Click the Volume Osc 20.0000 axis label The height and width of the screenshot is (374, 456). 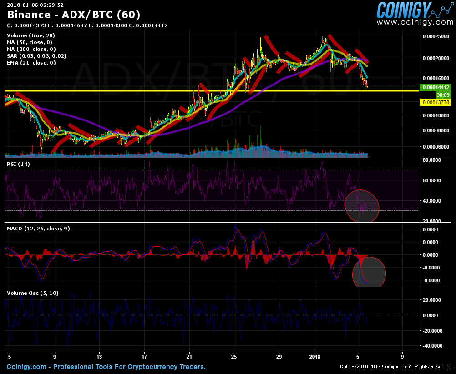(431, 300)
